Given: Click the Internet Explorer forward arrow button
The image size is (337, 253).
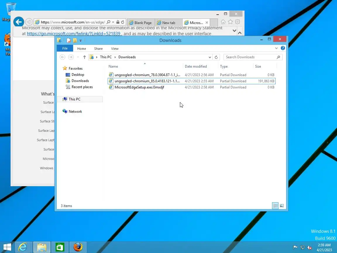Looking at the screenshot, I should pos(29,22).
